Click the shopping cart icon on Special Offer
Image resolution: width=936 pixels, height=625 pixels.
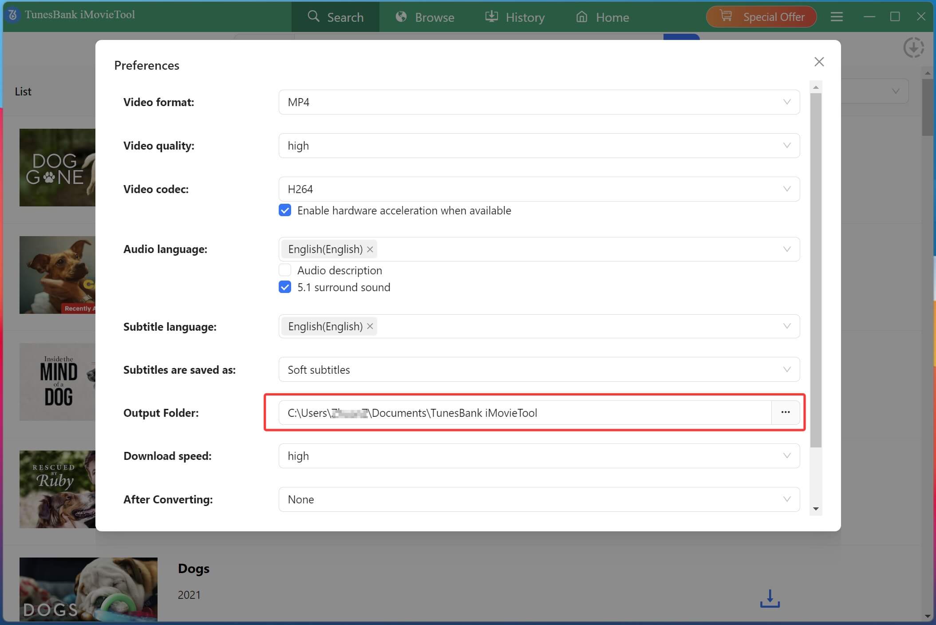pyautogui.click(x=727, y=16)
